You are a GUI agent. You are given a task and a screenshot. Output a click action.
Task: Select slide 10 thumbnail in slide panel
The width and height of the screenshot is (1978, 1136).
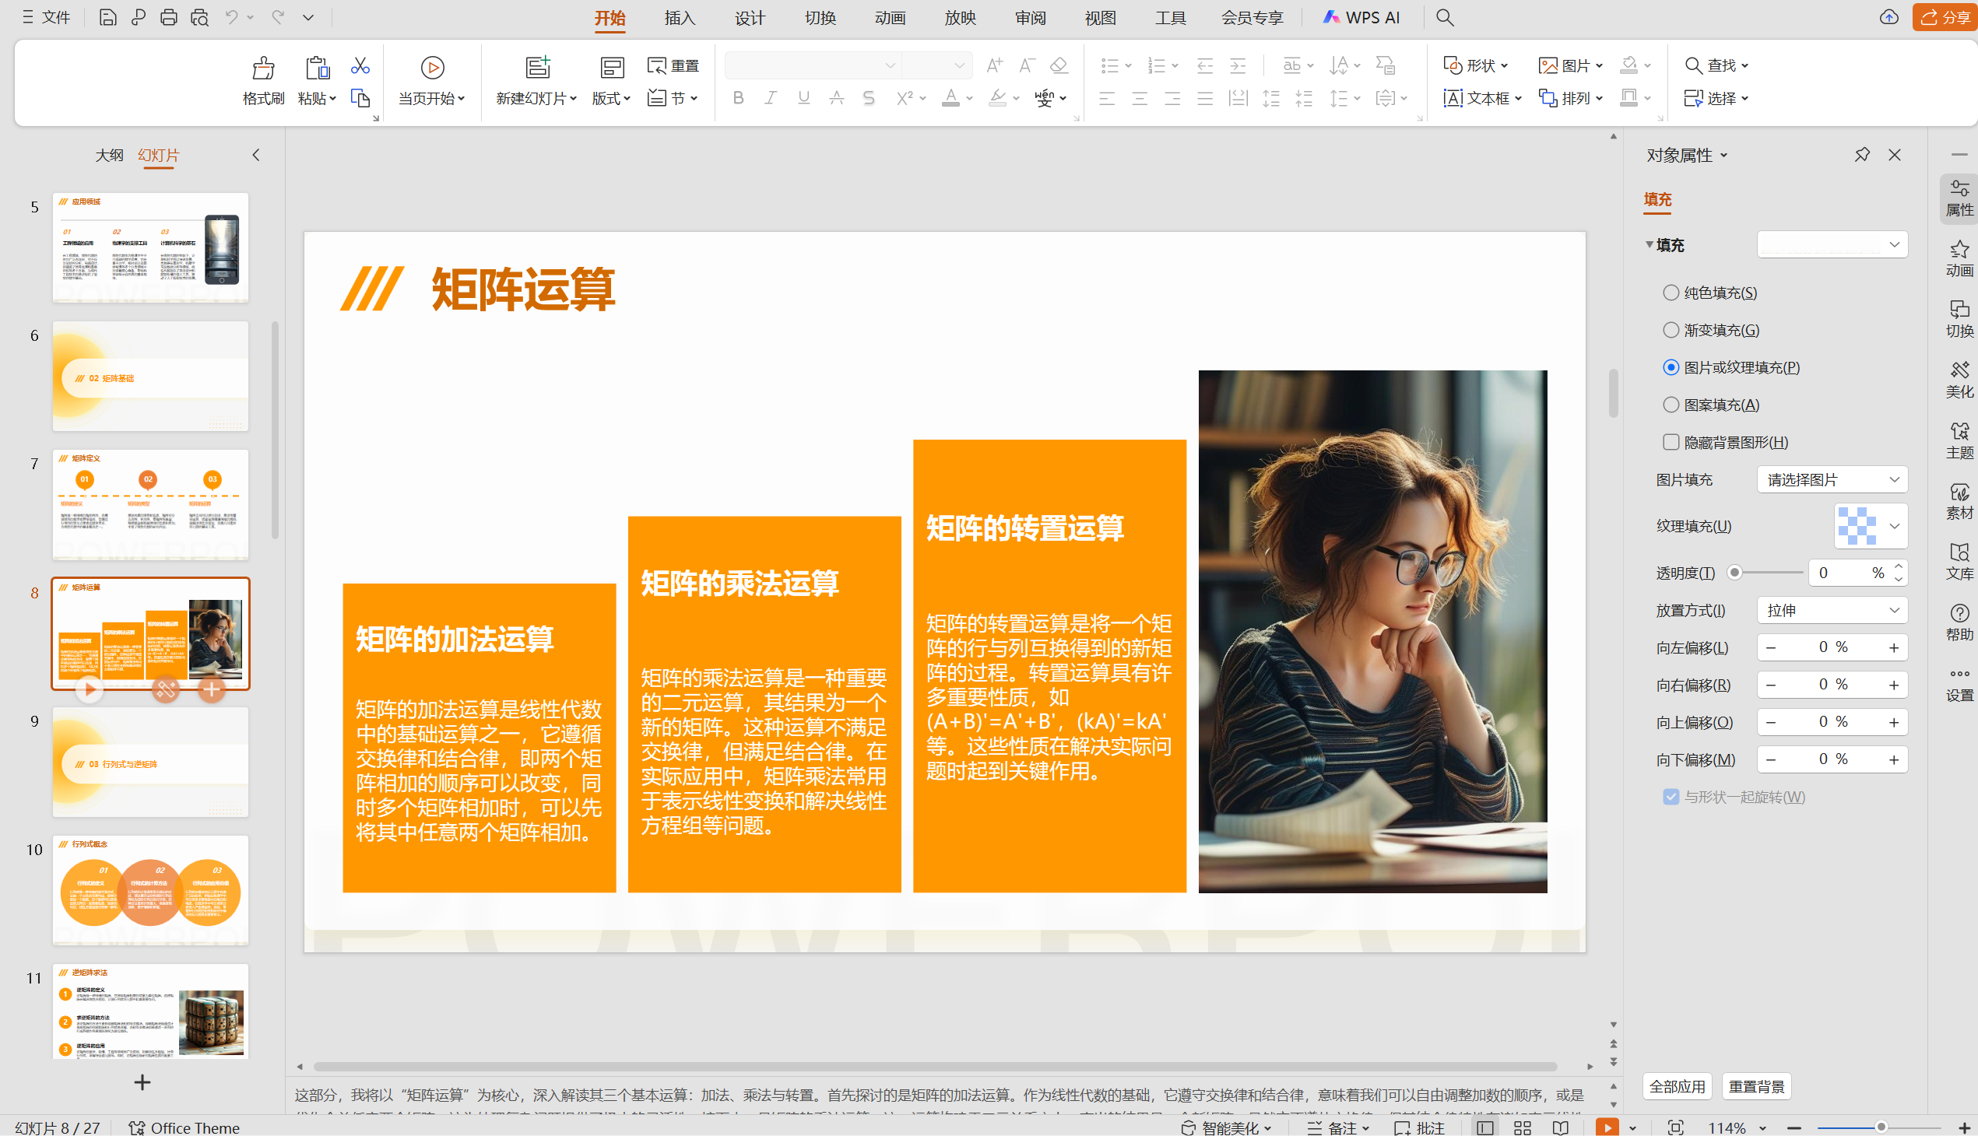151,890
